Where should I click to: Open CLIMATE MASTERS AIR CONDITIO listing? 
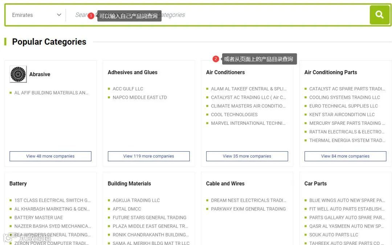248,106
